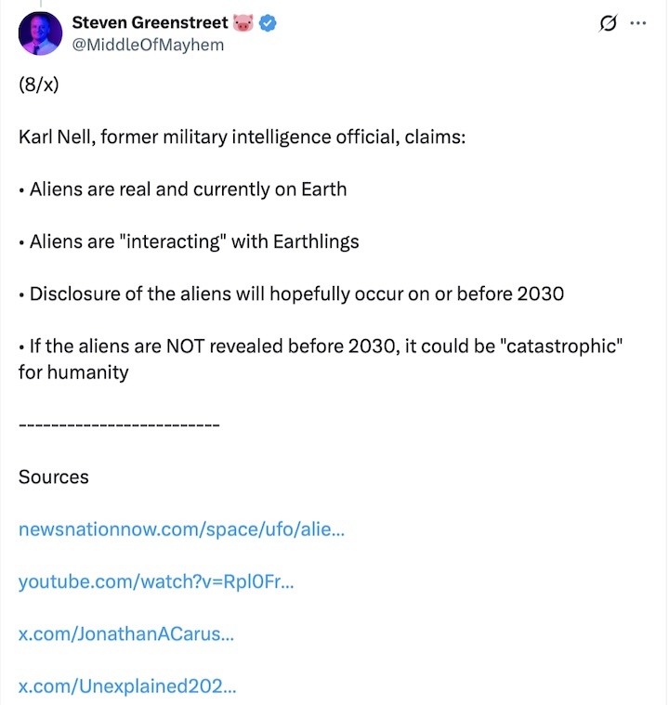Click the 'interacting with Earthlings' bullet line
The image size is (669, 705).
[189, 242]
